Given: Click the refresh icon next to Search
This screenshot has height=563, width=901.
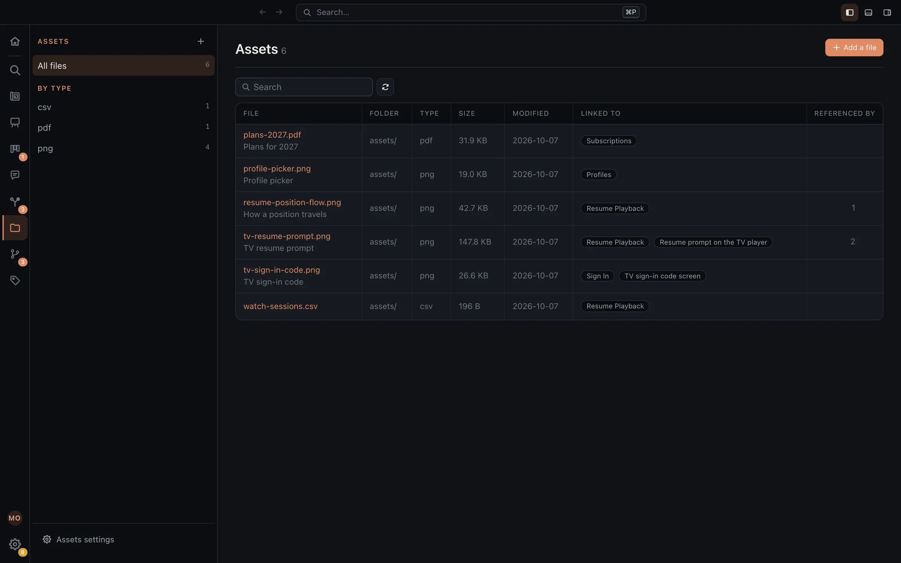Looking at the screenshot, I should click(385, 87).
